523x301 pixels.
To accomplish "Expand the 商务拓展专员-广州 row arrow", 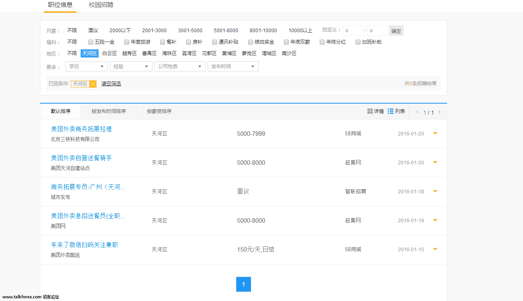I will coord(435,191).
